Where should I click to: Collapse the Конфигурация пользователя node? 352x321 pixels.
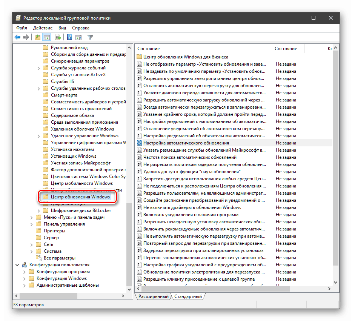(17, 265)
